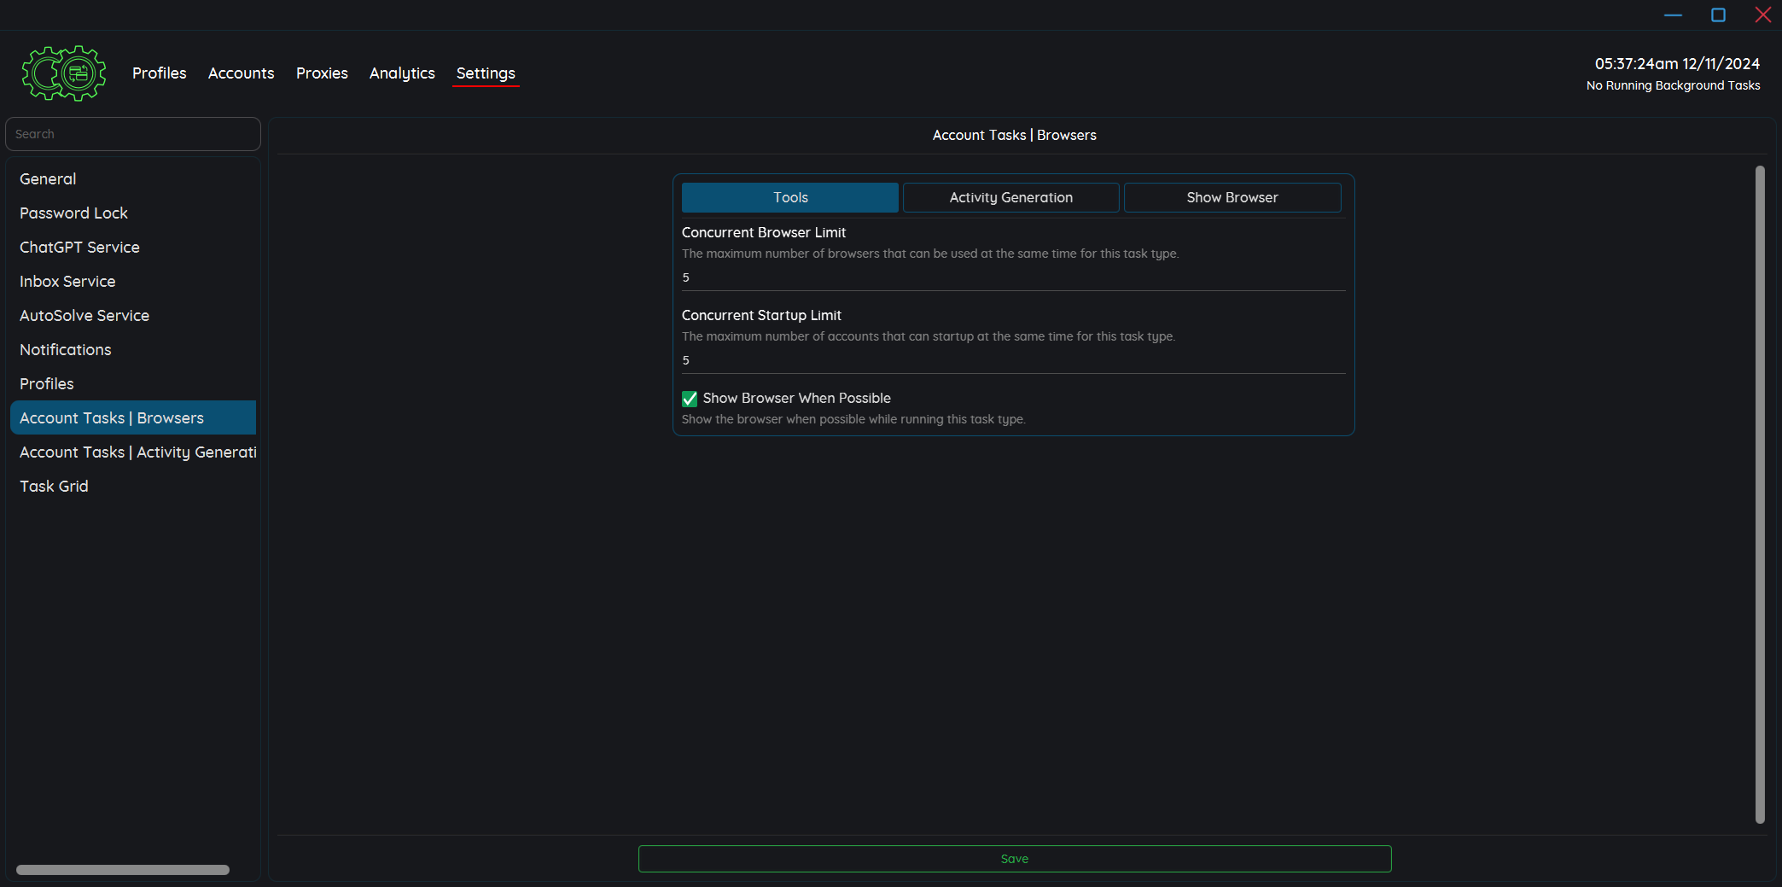This screenshot has width=1782, height=887.
Task: Click the green gear app logo
Action: [x=64, y=73]
